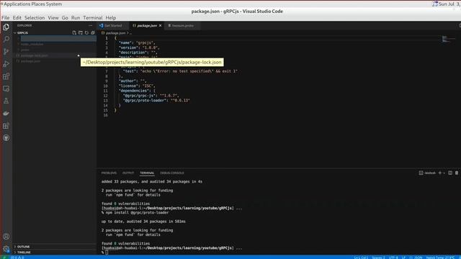Viewport: 461px width, 259px height.
Task: Kill the terminal with trash icon
Action: (x=457, y=173)
